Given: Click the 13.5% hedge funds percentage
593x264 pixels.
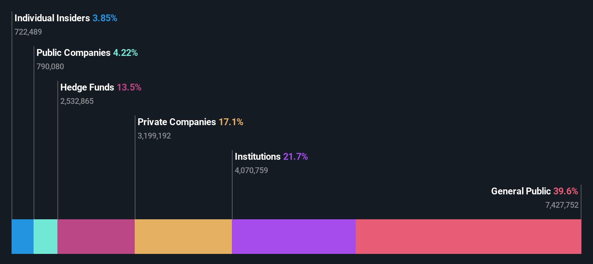Looking at the screenshot, I should click(129, 87).
